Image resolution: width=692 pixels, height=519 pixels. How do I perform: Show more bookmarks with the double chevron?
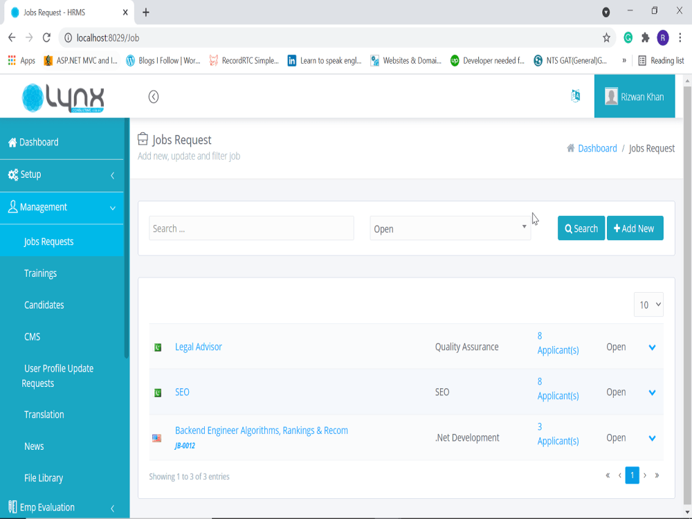pos(624,60)
